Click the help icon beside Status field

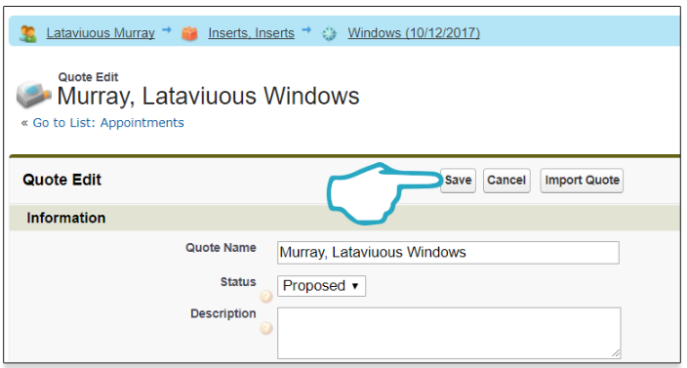[266, 297]
